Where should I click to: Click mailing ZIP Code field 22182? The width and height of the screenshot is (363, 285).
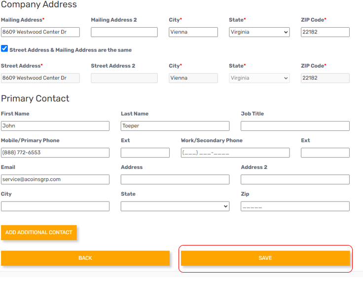click(325, 32)
